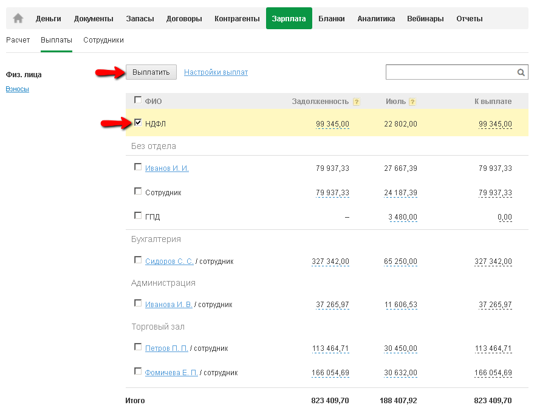Open the Отчеты menu

pos(470,19)
